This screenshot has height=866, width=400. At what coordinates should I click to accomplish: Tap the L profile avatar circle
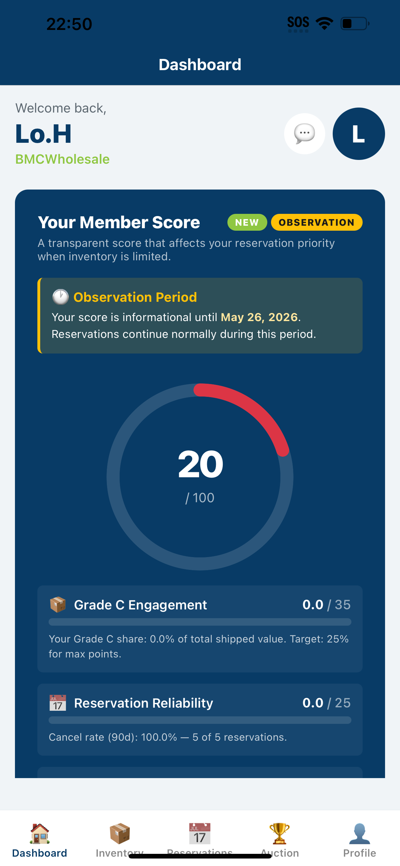click(358, 133)
